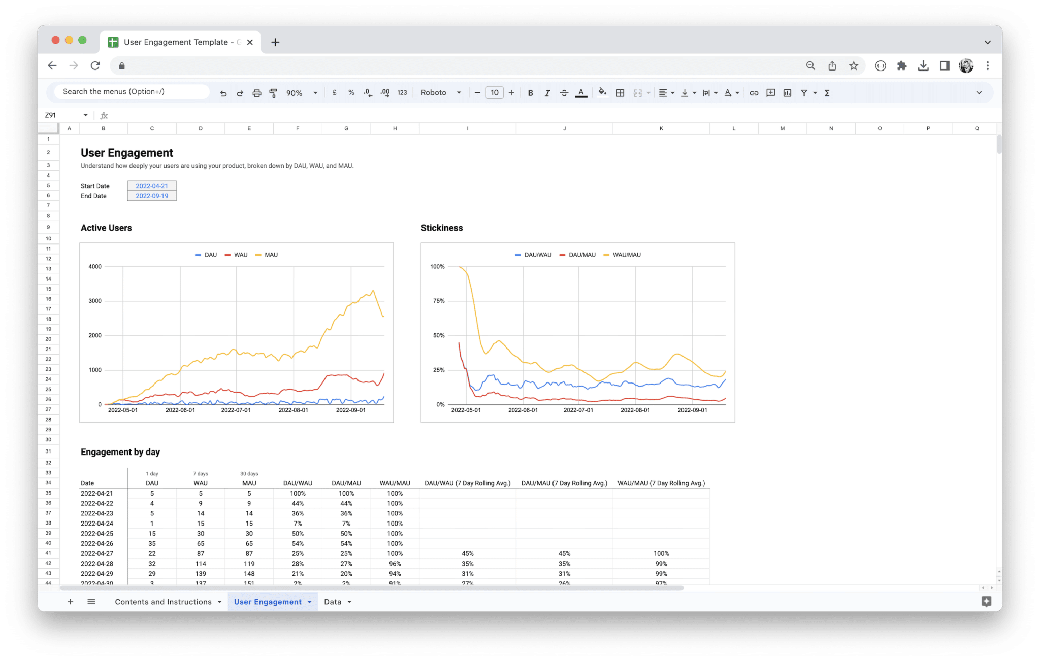Viewport: 1040px width, 661px height.
Task: Open the horizontal align dropdown
Action: tap(666, 92)
